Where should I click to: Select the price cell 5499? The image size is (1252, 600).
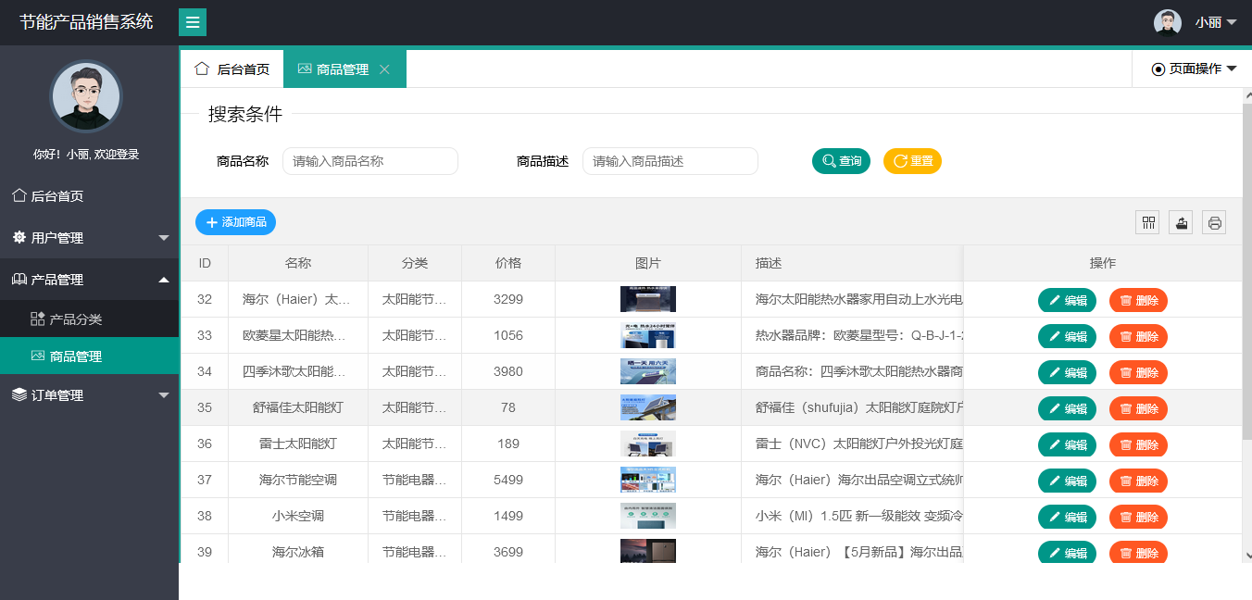tap(508, 480)
